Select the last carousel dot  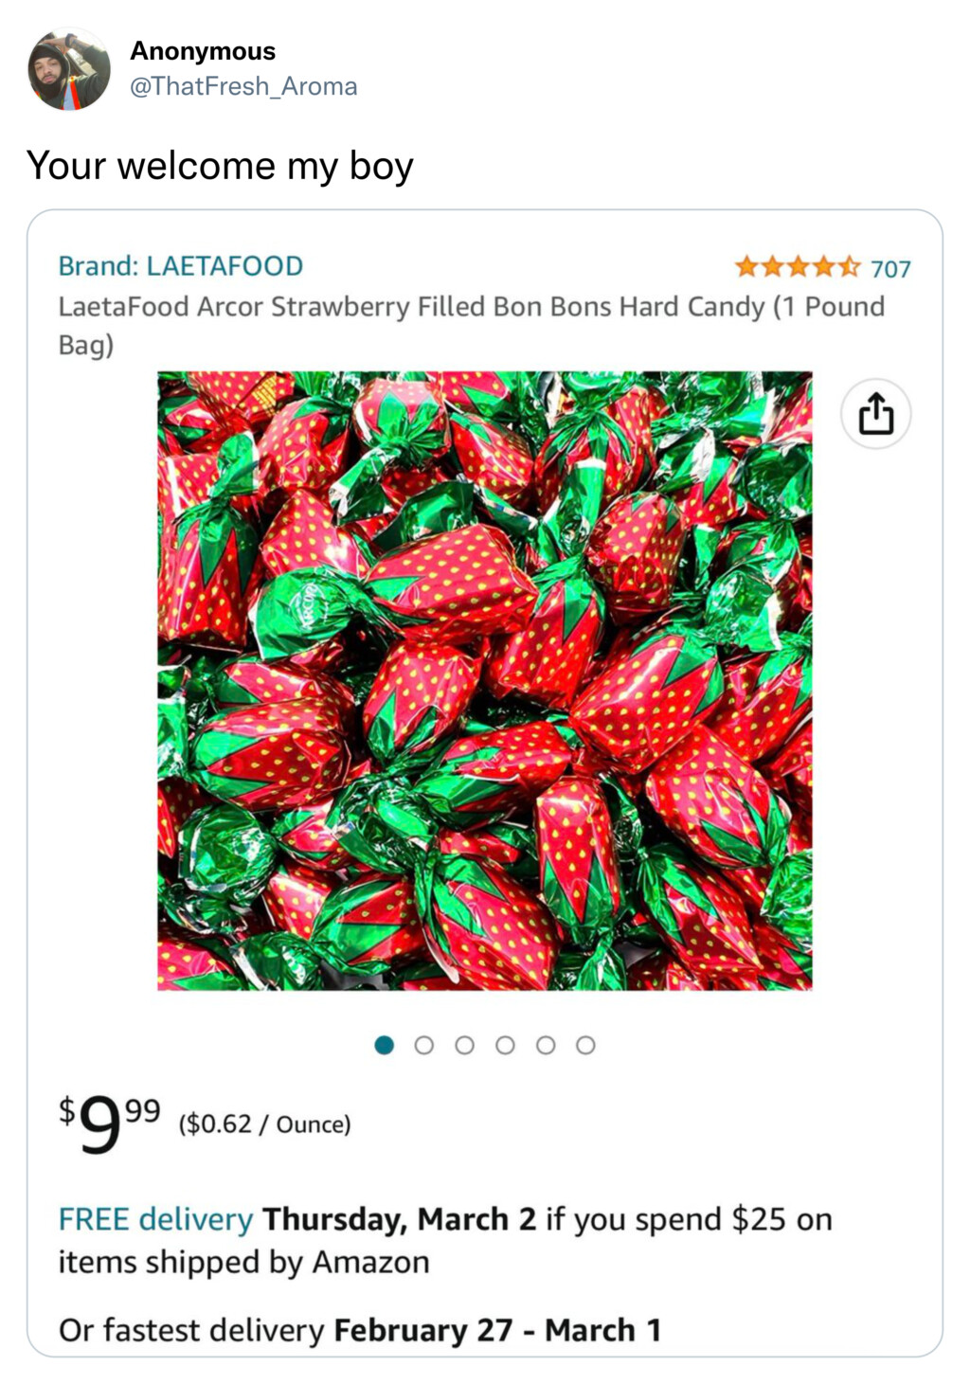click(586, 1044)
